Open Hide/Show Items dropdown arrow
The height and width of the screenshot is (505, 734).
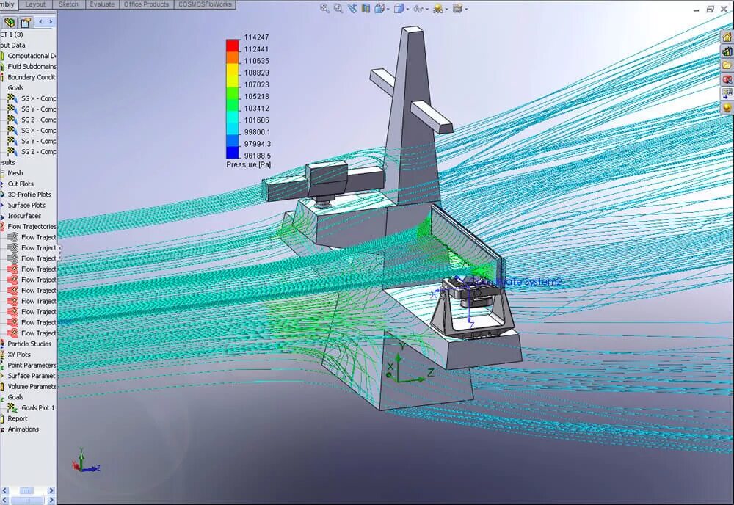tap(427, 9)
